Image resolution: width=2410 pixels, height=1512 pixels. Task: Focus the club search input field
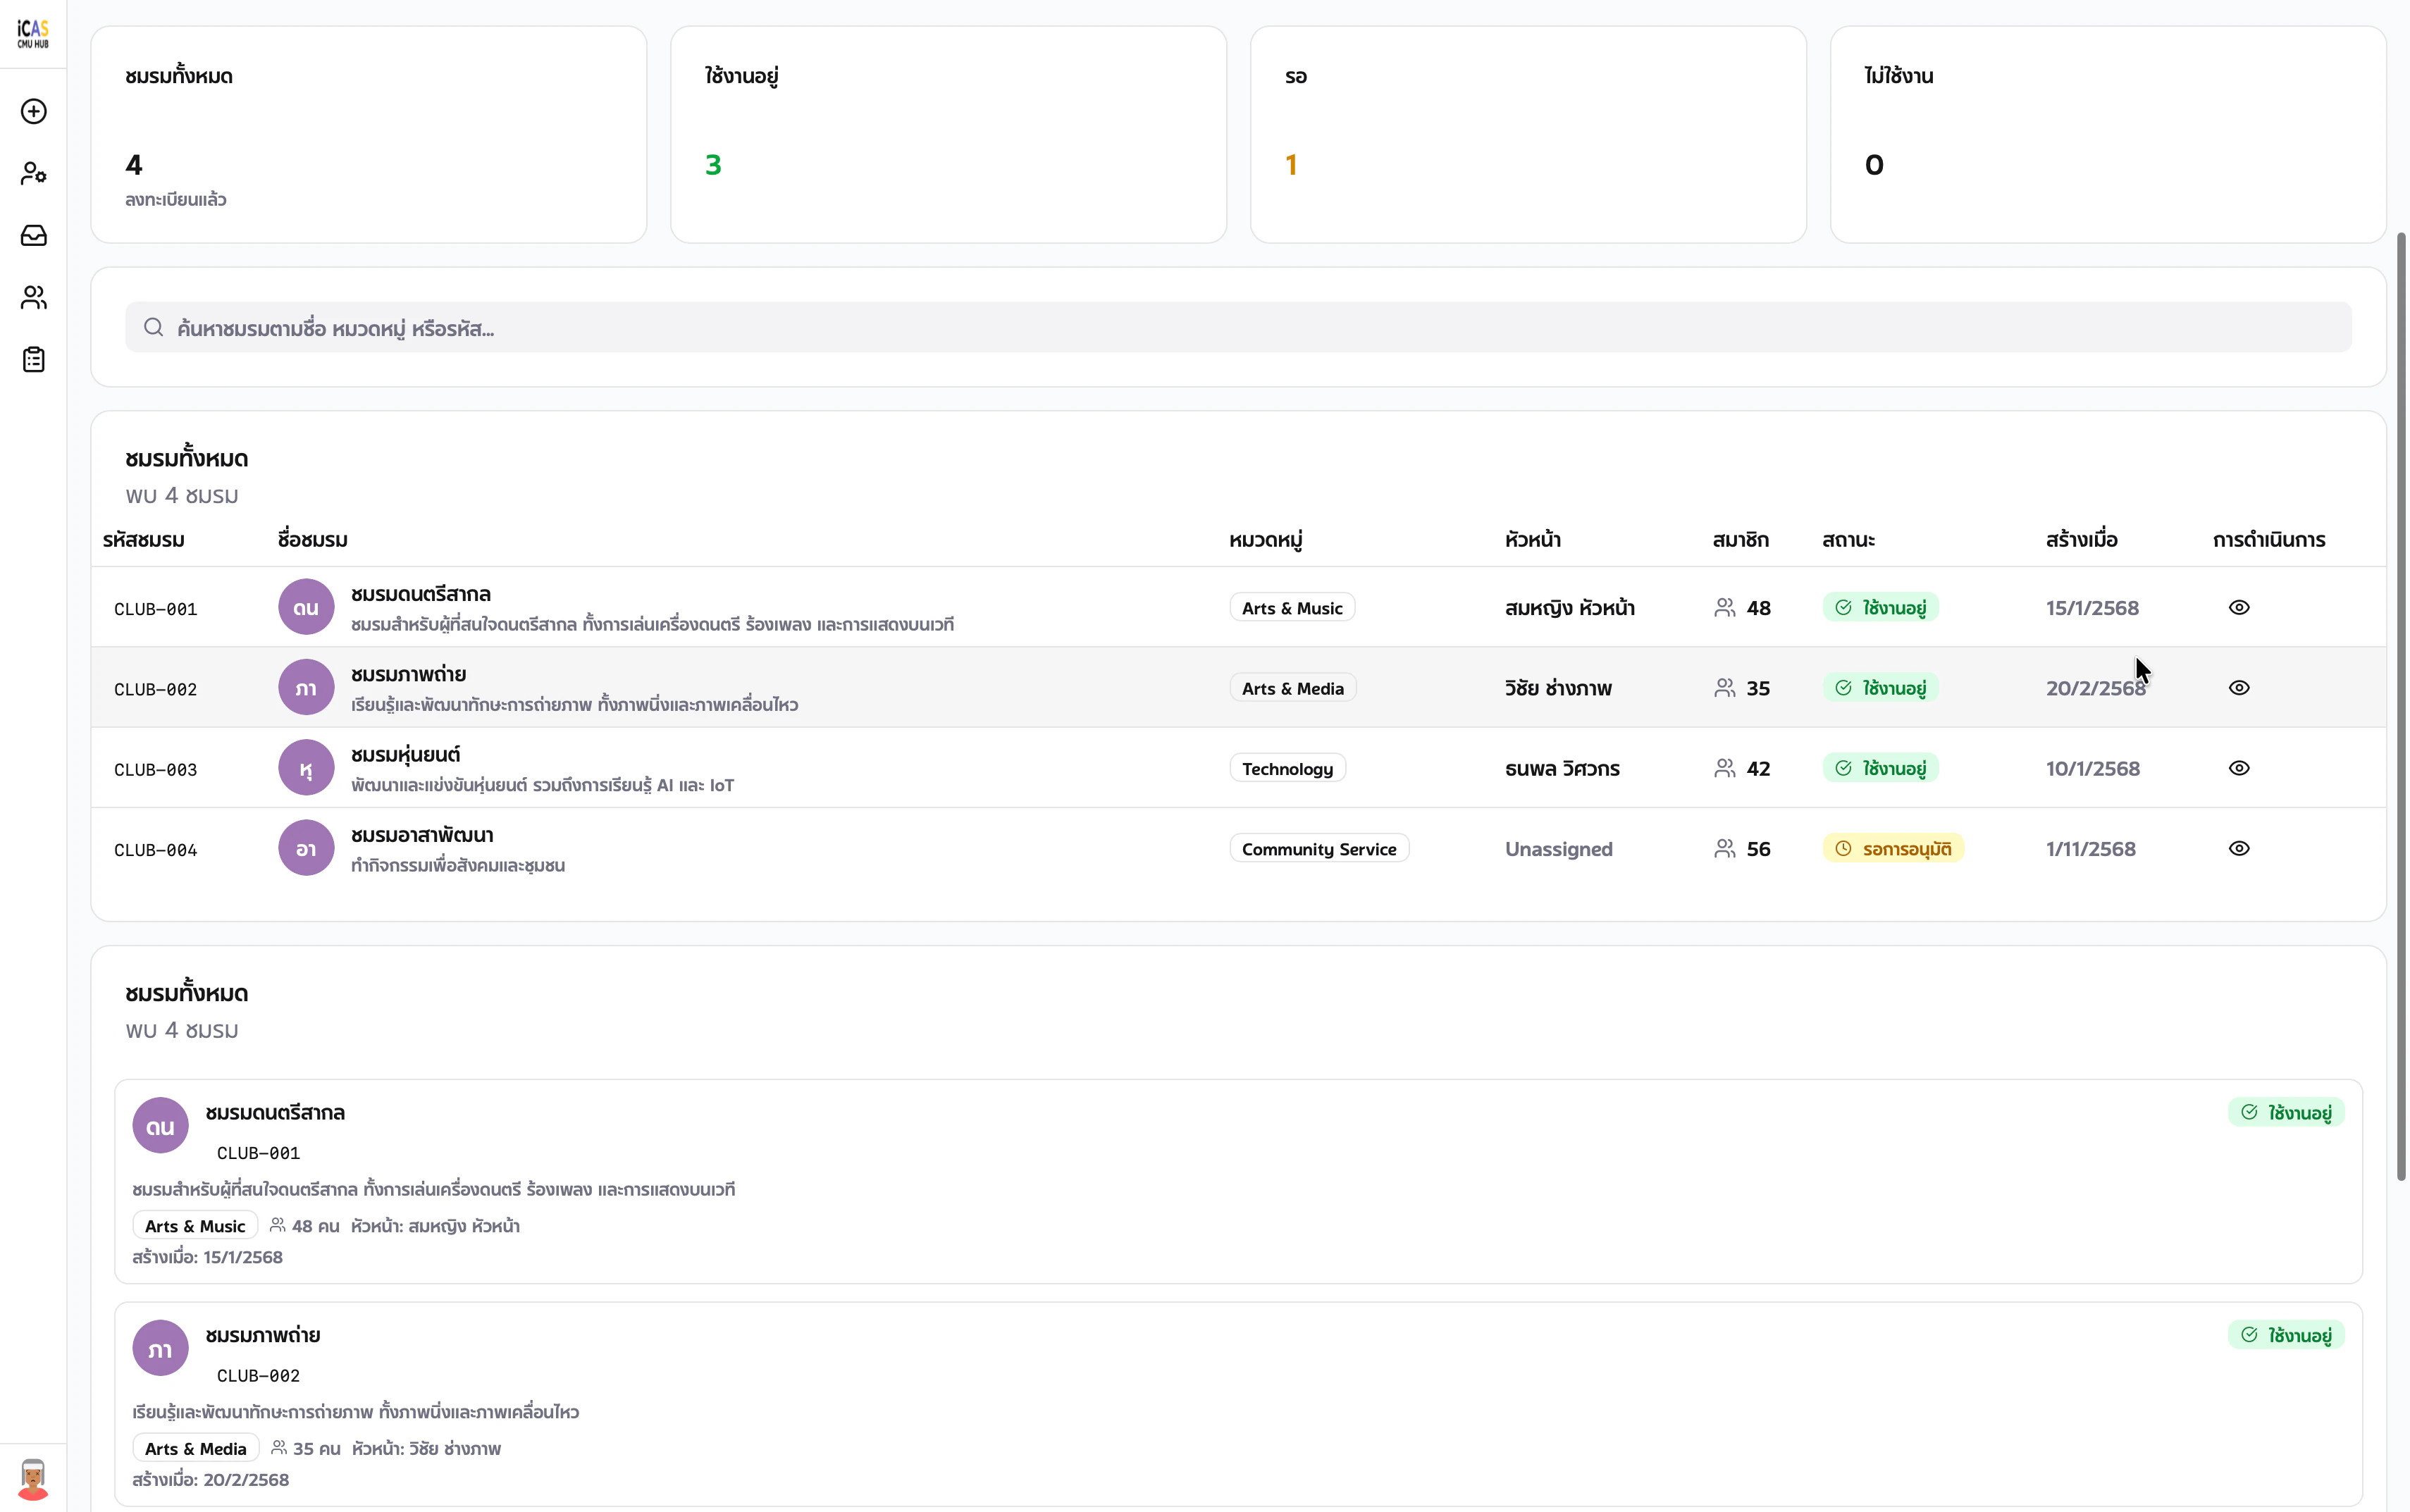click(x=1238, y=327)
